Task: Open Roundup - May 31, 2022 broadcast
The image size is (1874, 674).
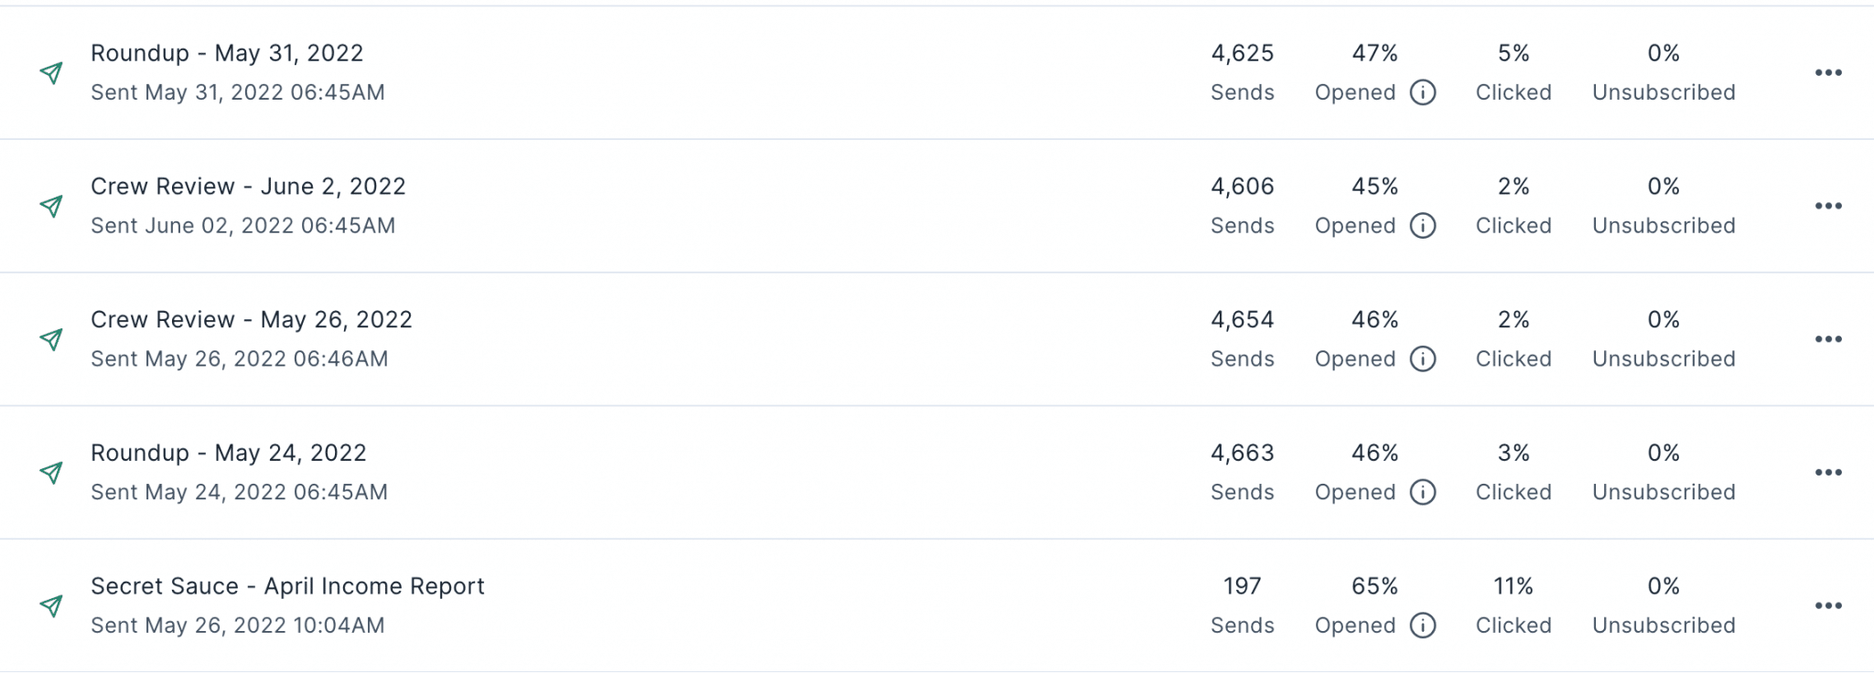Action: [x=227, y=53]
